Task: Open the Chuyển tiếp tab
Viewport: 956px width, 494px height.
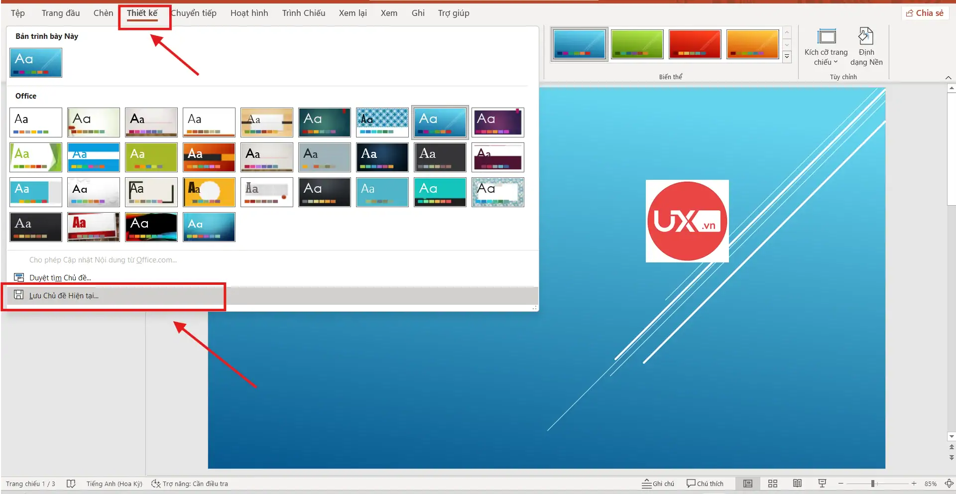Action: point(194,13)
